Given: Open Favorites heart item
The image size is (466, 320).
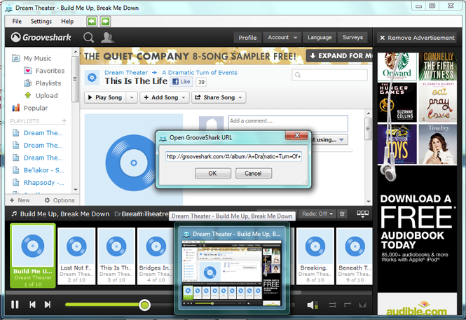Looking at the screenshot, I should [x=44, y=71].
